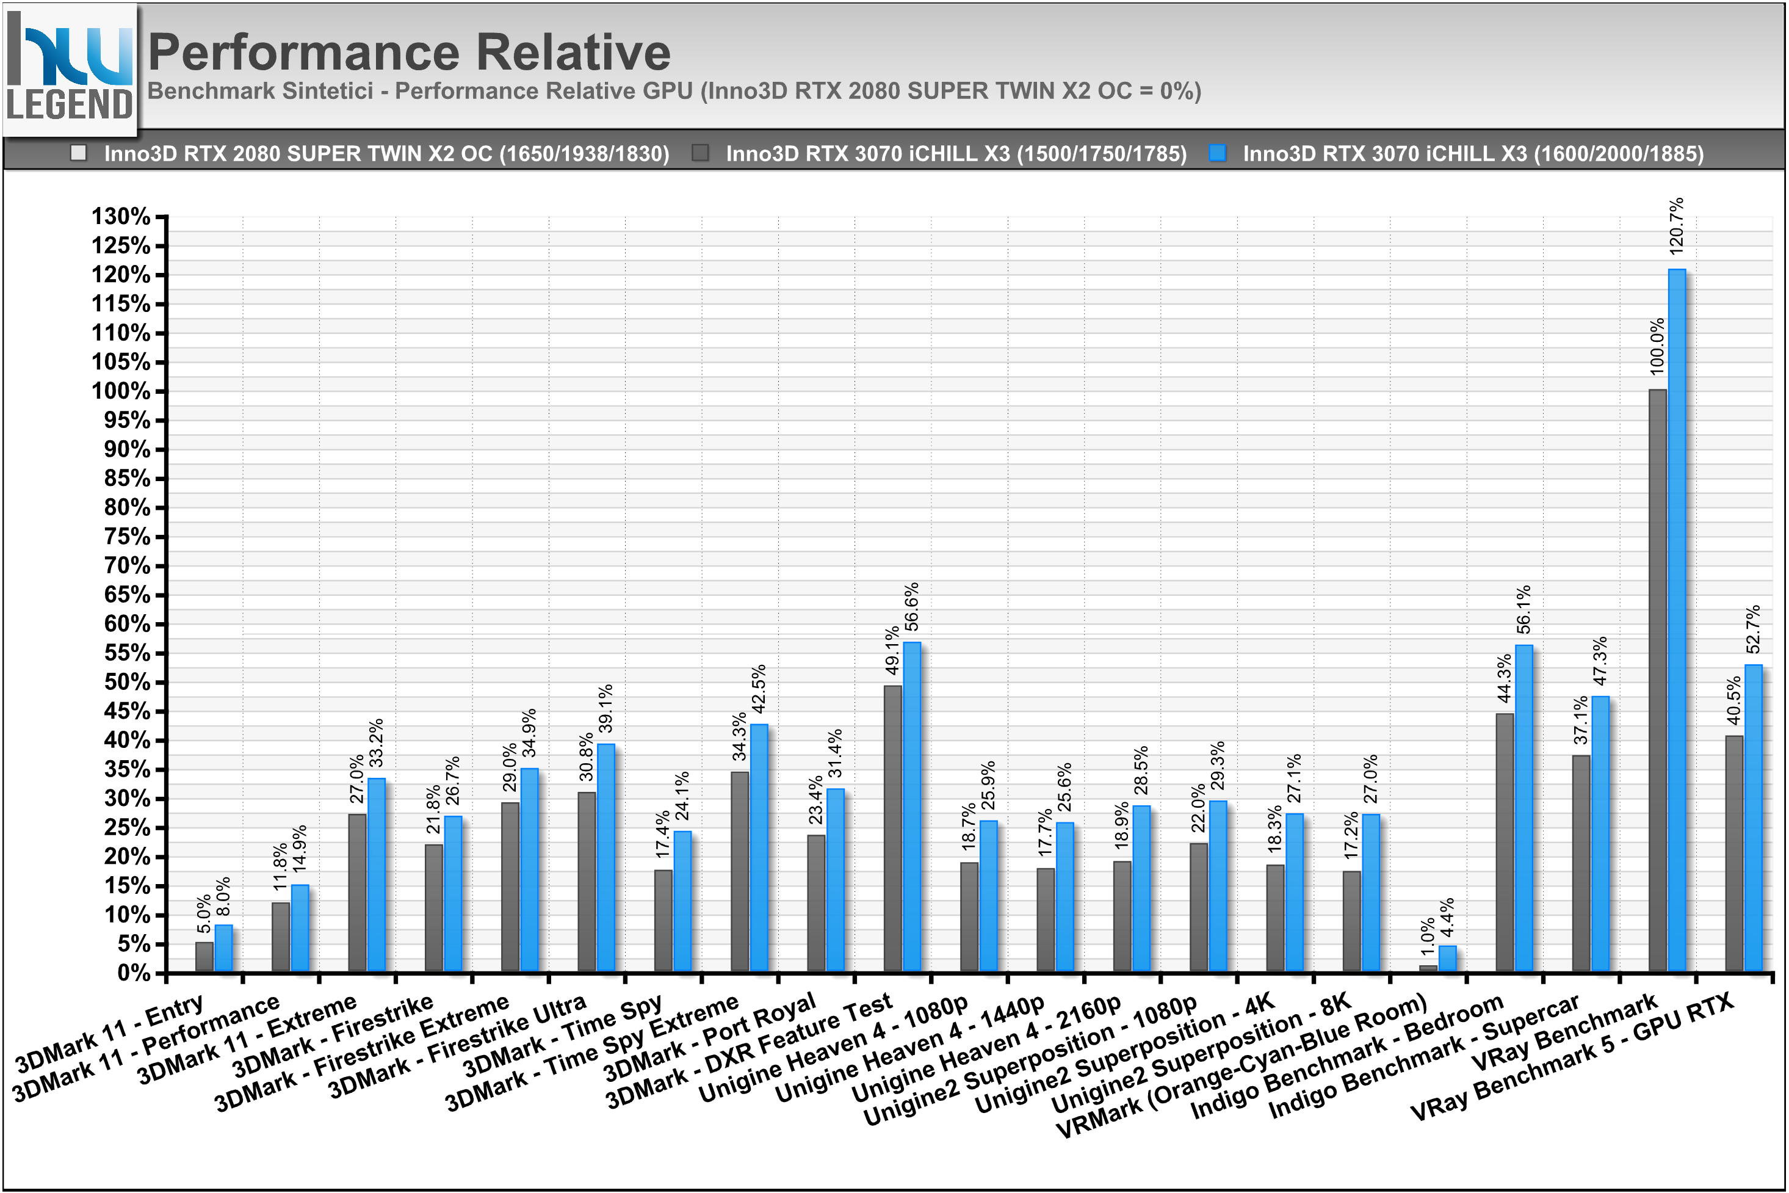Click the 42.5% blue Time Spy Extreme bar
The height and width of the screenshot is (1193, 1789).
pyautogui.click(x=759, y=848)
